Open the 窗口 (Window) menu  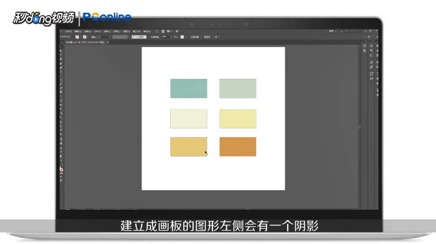point(137,31)
